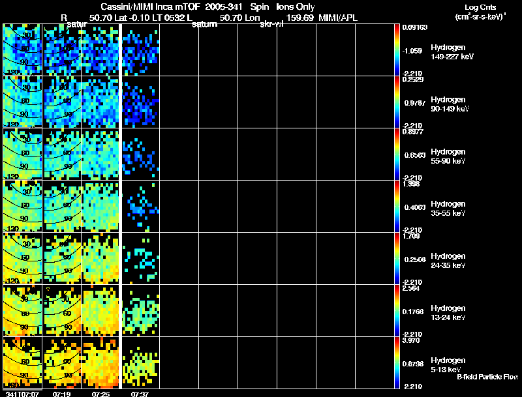Click the 07:25 time label
Screen dimensions: 522x397
click(100, 394)
